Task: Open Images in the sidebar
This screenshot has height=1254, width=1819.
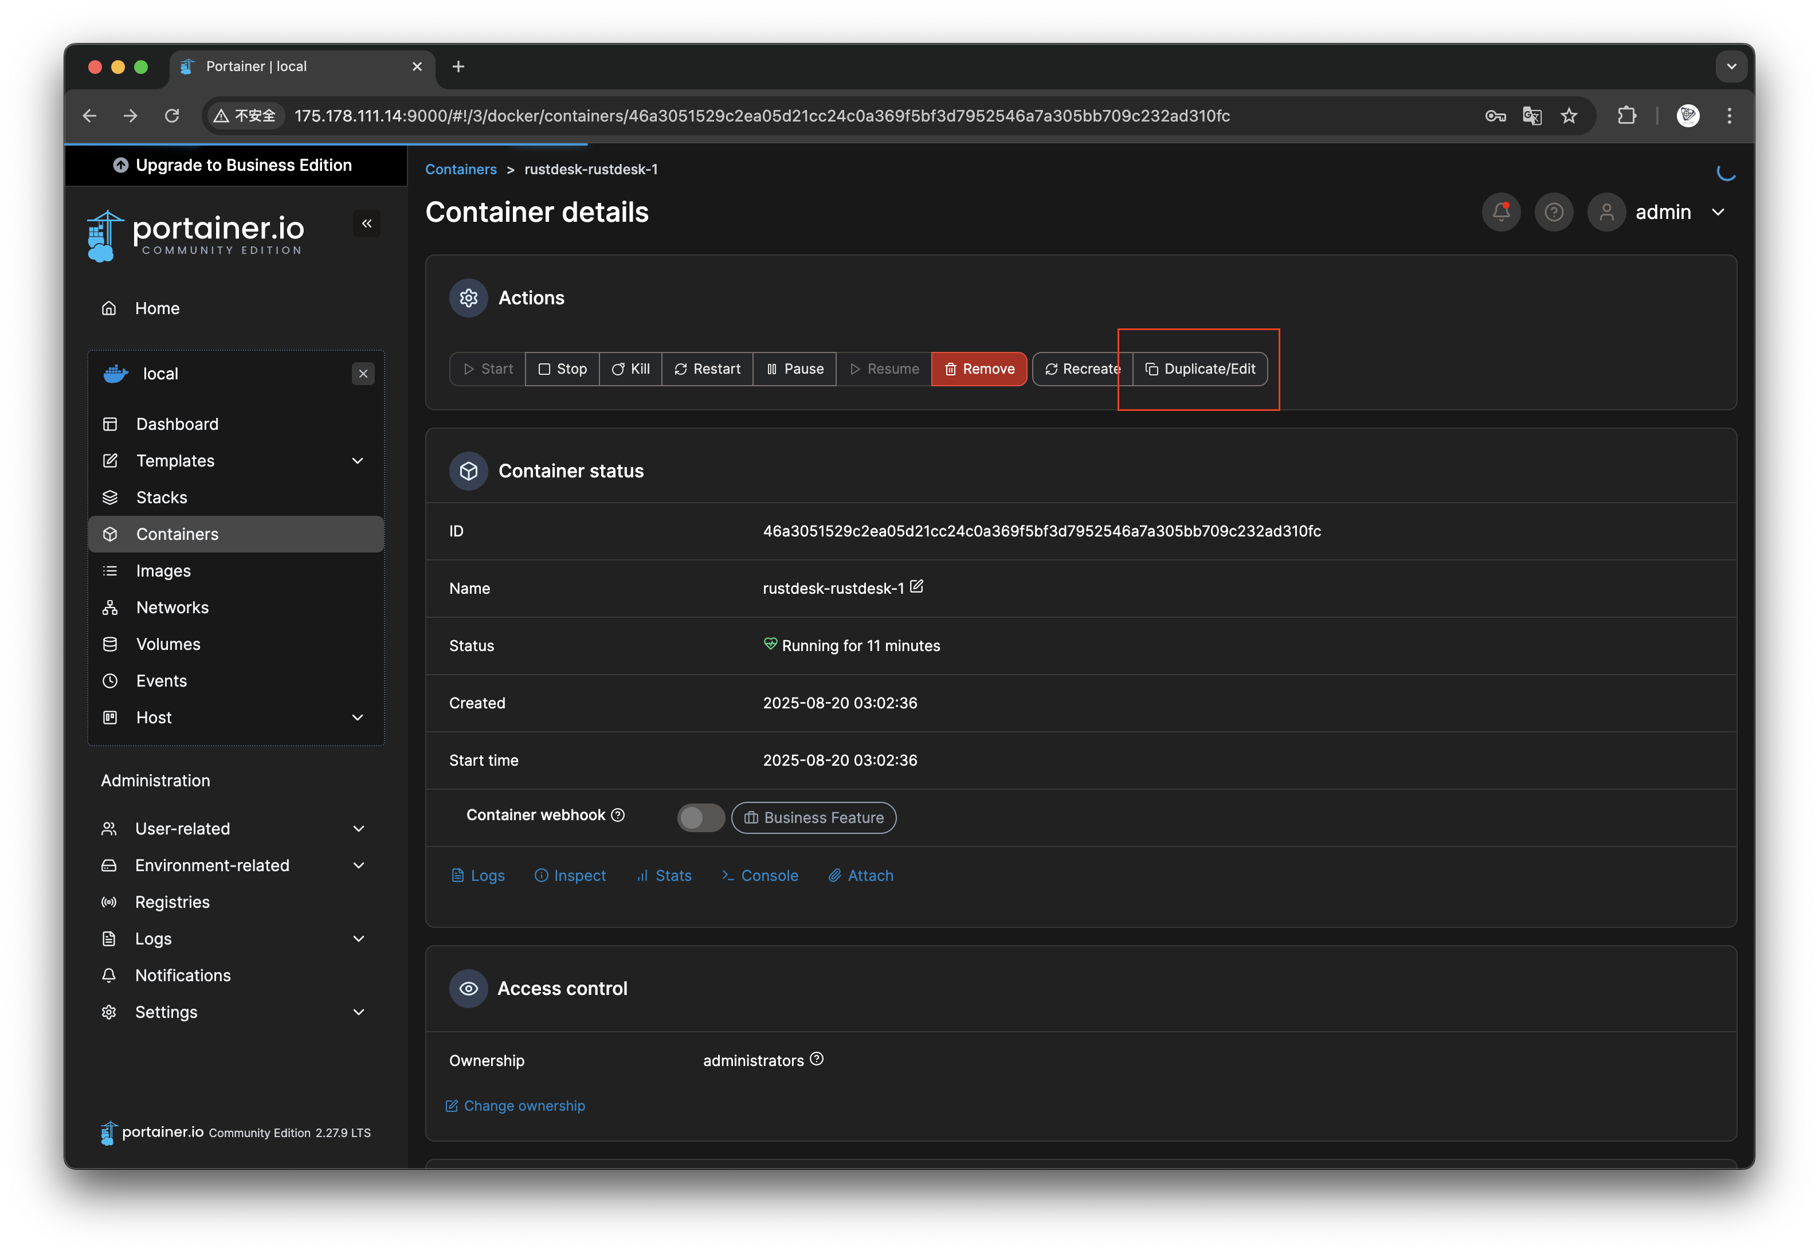Action: pos(163,571)
